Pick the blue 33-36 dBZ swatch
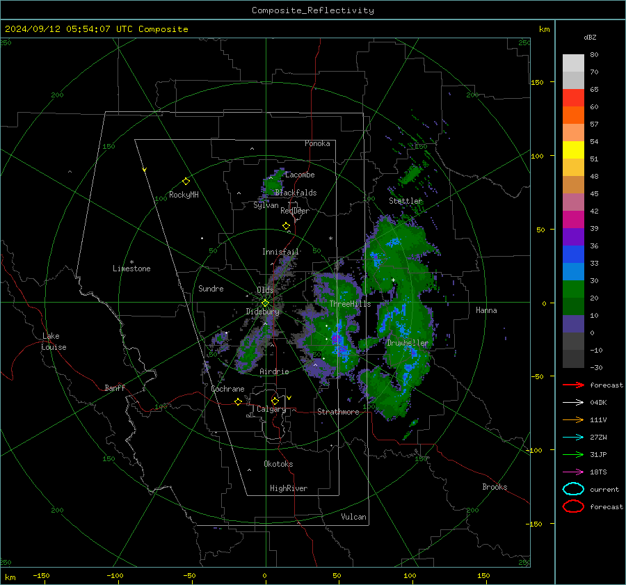The height and width of the screenshot is (585, 626). pos(573,255)
